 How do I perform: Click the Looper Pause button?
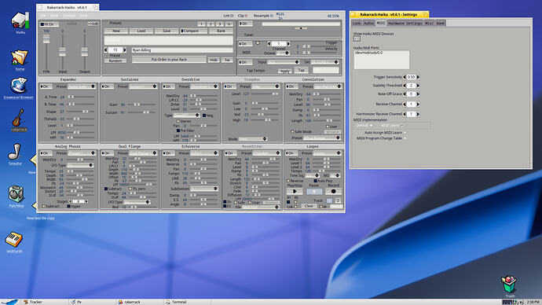coord(314,191)
